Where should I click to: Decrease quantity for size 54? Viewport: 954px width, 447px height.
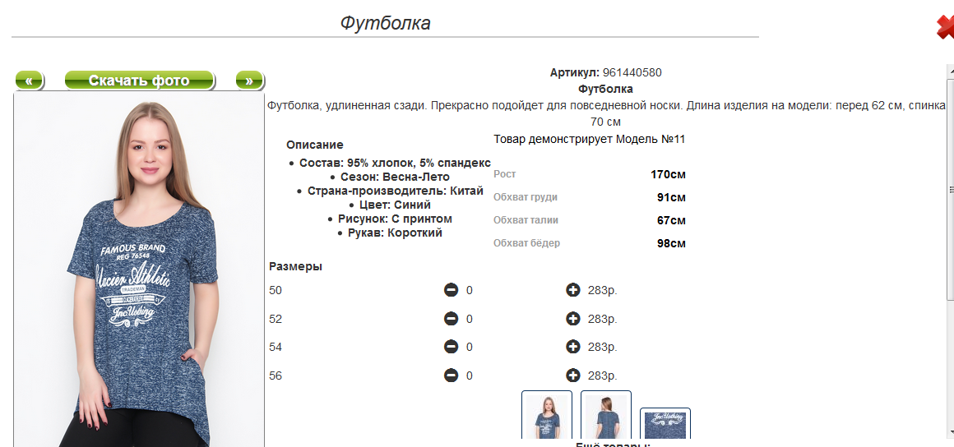[451, 347]
